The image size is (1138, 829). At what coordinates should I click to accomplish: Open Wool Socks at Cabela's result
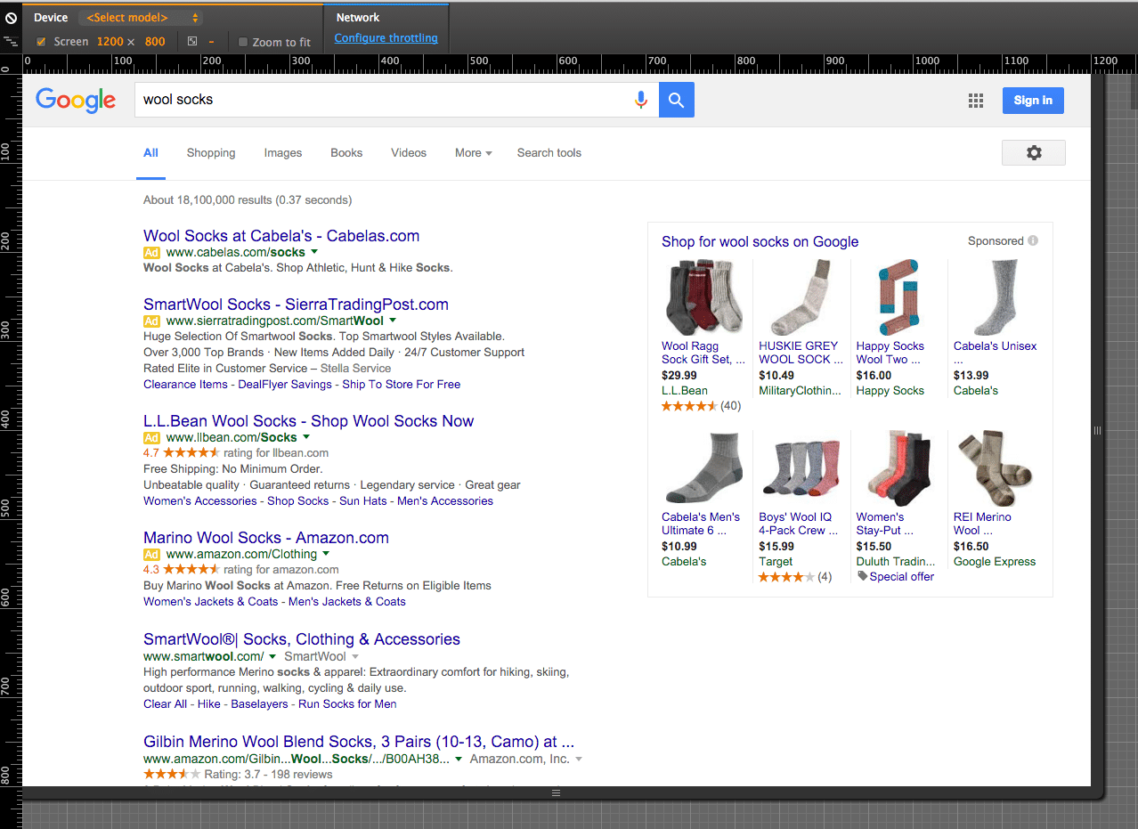pyautogui.click(x=281, y=236)
